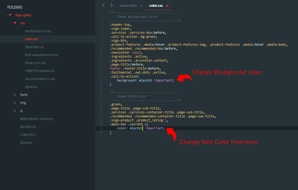Screen dimensions: 298x190
Task: Click the .ingredients .accordion-content line
Action: point(139,60)
